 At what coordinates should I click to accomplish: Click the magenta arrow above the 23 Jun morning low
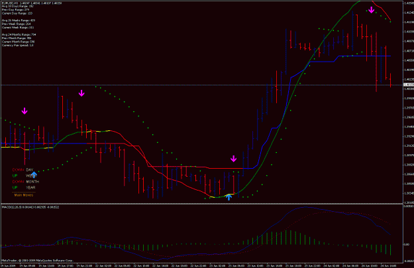(x=234, y=159)
